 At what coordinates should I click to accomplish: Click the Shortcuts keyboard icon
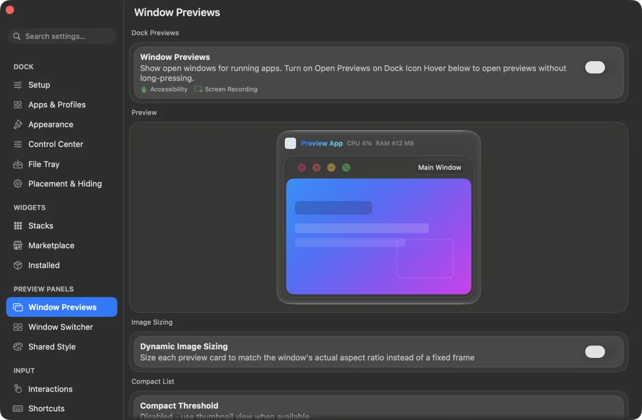[18, 408]
